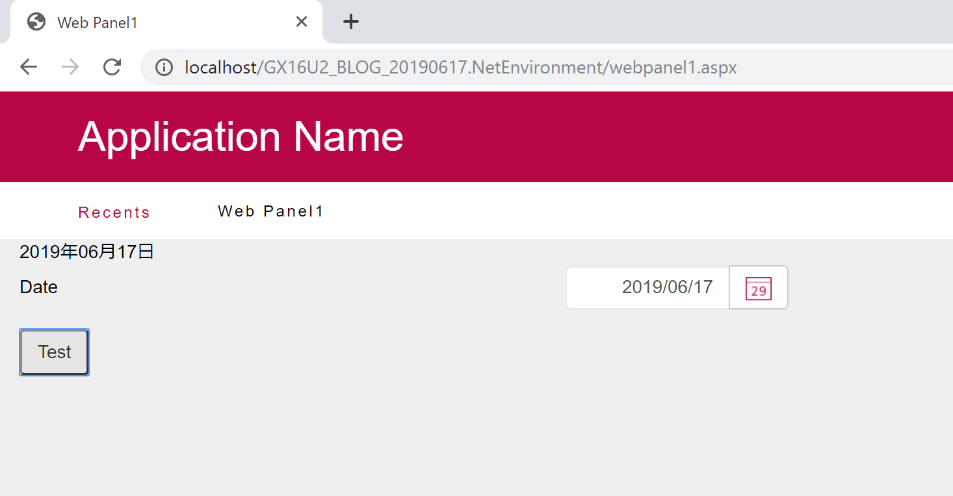The image size is (953, 496).
Task: Click the Application Name header title
Action: click(x=241, y=137)
